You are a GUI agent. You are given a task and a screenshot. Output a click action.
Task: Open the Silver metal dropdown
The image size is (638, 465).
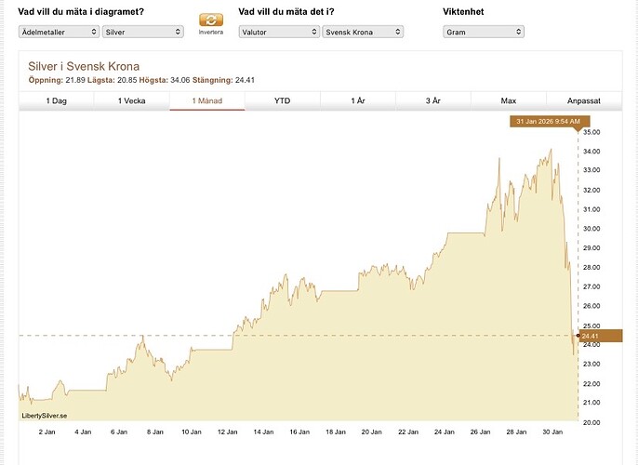click(x=143, y=32)
